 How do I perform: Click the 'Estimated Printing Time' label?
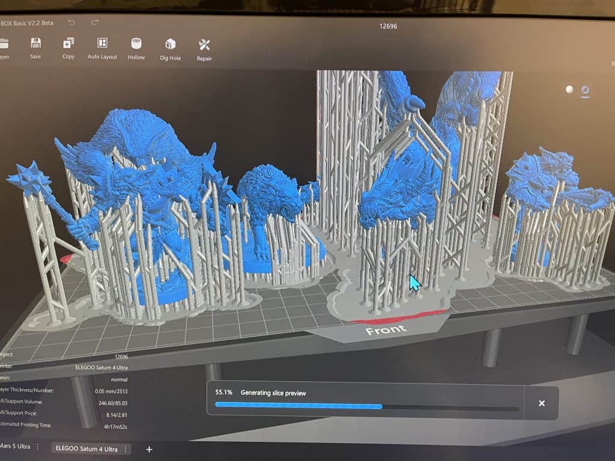(x=25, y=424)
